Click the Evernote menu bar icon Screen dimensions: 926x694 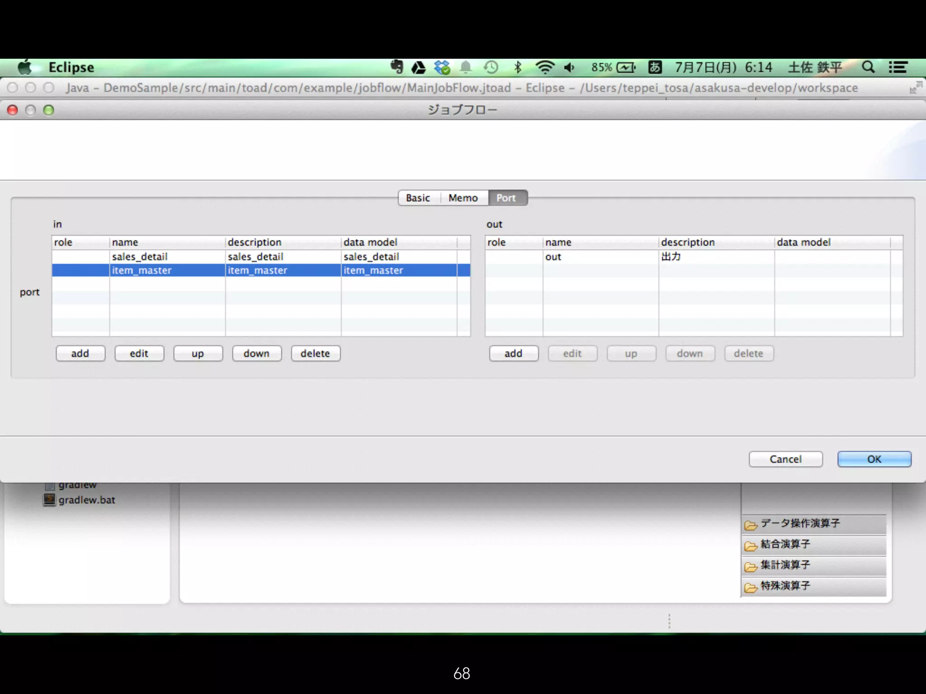[x=397, y=67]
